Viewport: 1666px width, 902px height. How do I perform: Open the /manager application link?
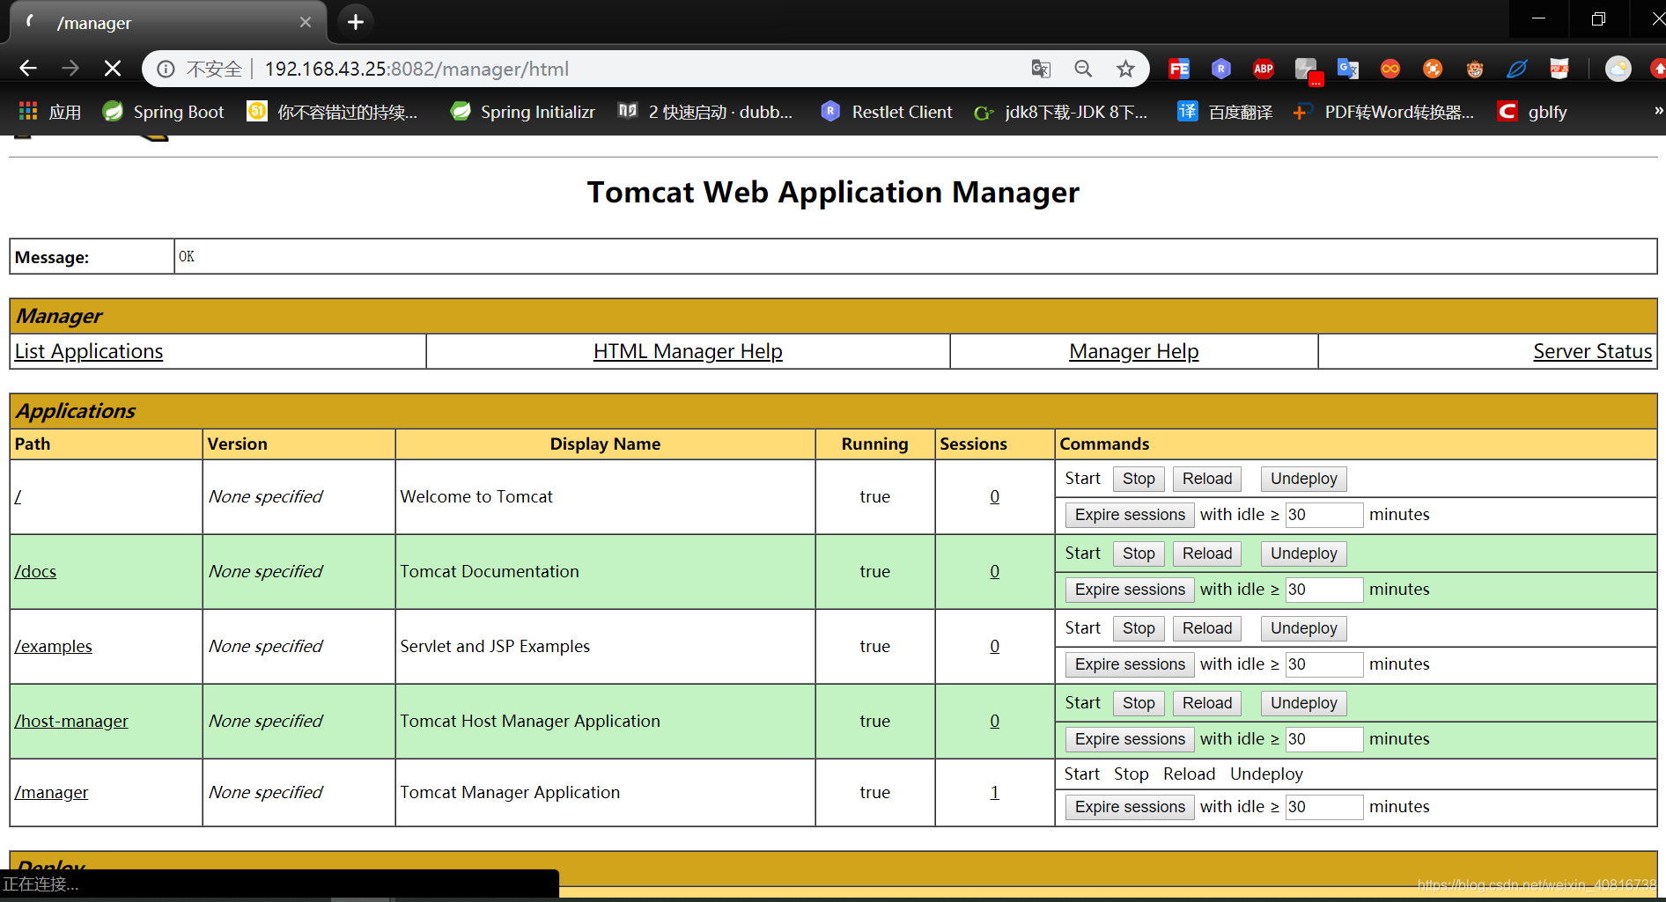pos(51,792)
